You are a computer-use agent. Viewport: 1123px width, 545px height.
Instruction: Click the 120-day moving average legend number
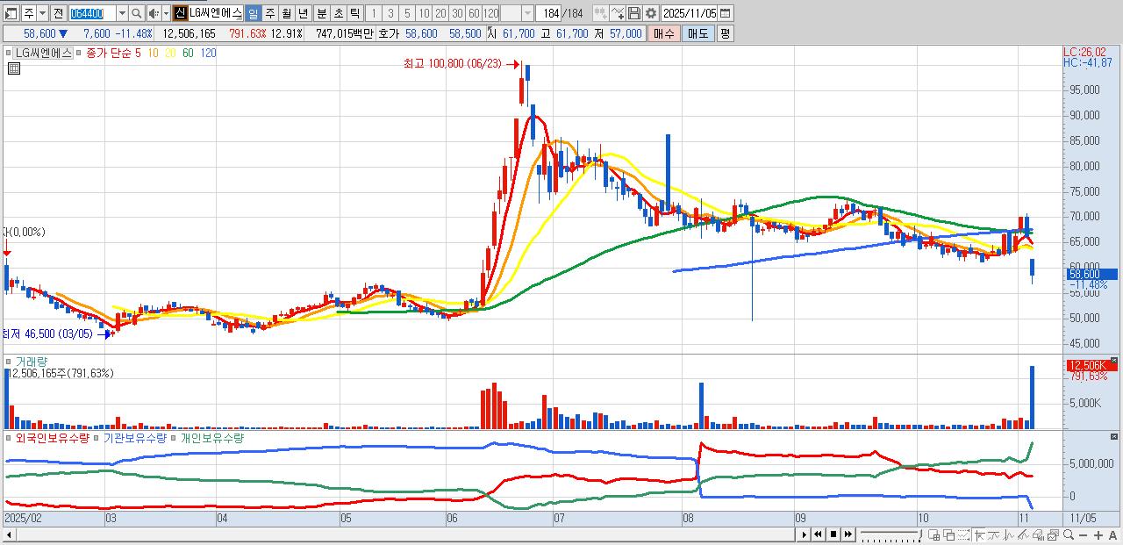209,53
